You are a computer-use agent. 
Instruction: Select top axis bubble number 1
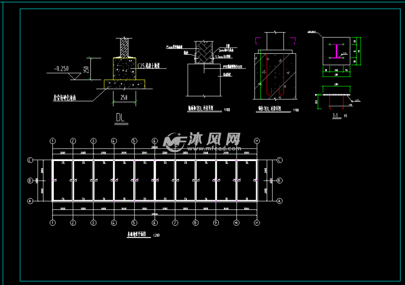point(52,141)
